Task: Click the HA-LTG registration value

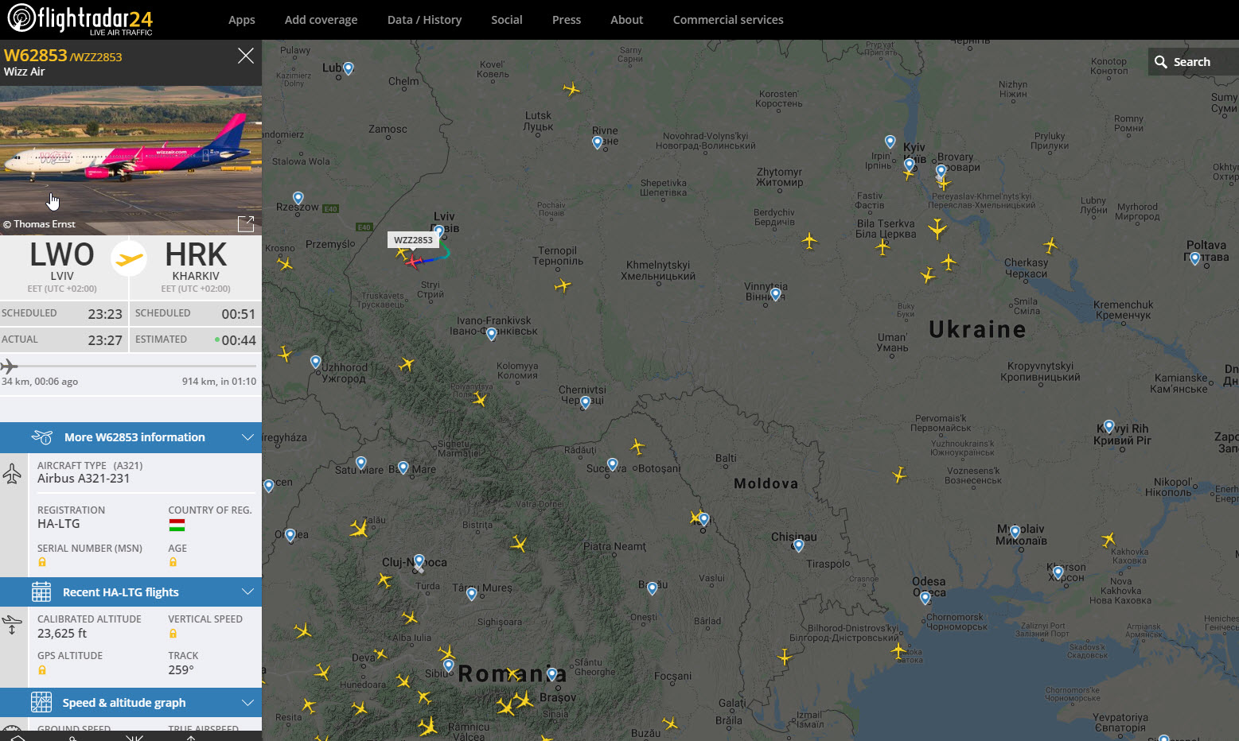Action: pos(59,524)
